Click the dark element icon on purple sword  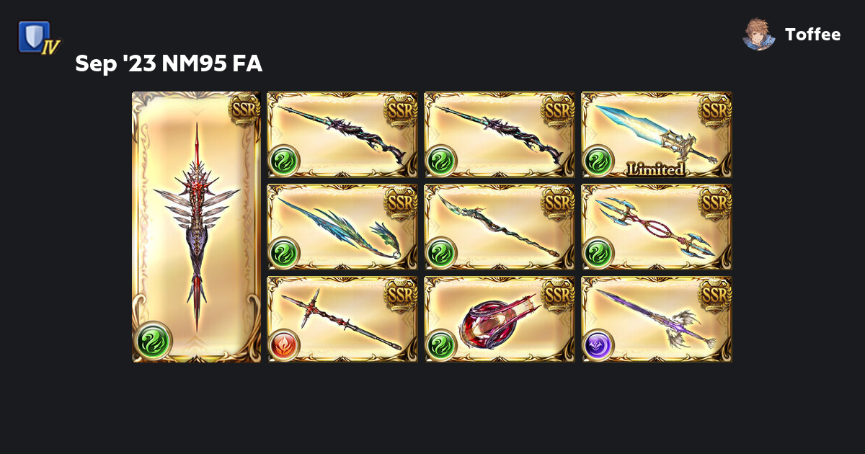(598, 344)
